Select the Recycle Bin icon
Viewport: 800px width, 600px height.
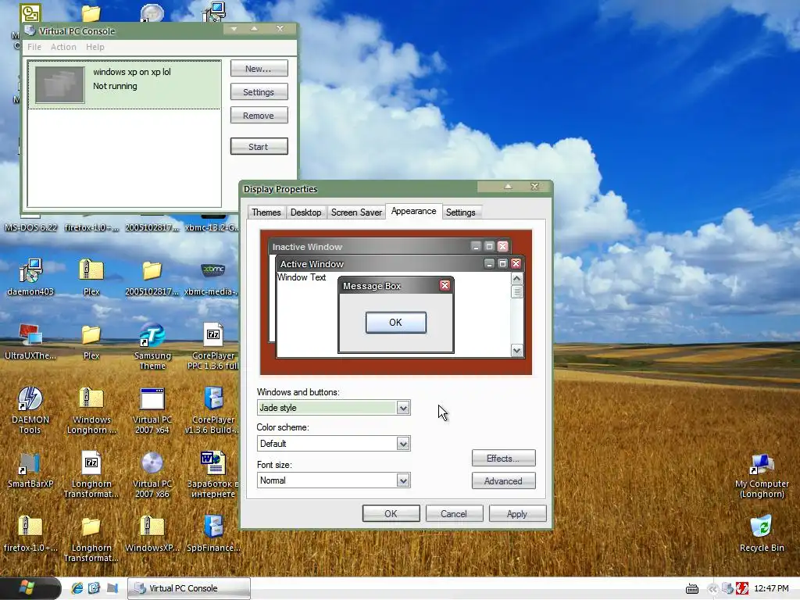(761, 527)
